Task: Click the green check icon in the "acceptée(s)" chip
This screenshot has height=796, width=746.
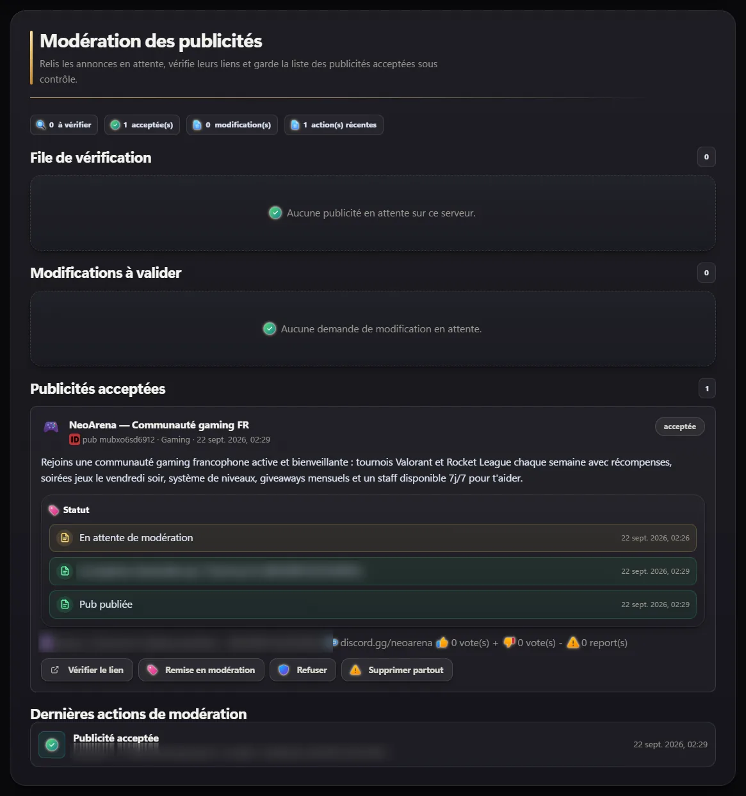Action: click(x=115, y=125)
